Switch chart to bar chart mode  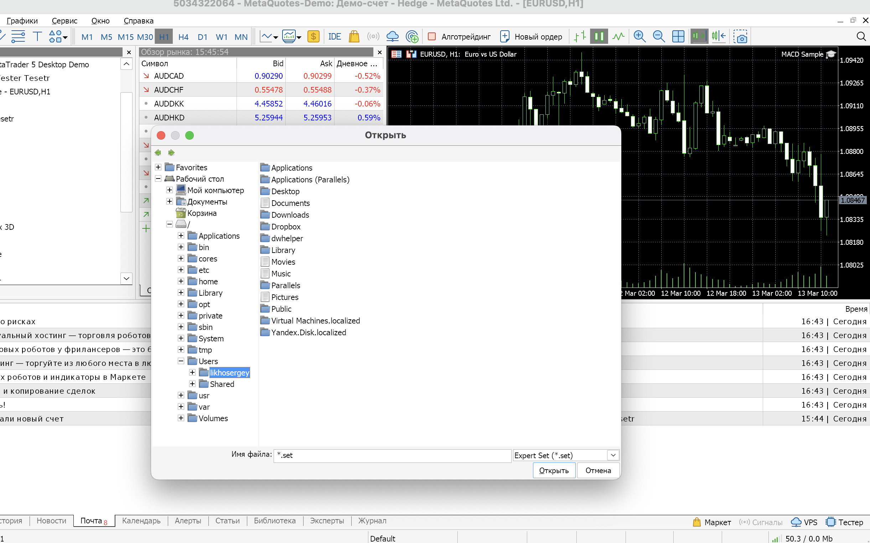pos(580,37)
